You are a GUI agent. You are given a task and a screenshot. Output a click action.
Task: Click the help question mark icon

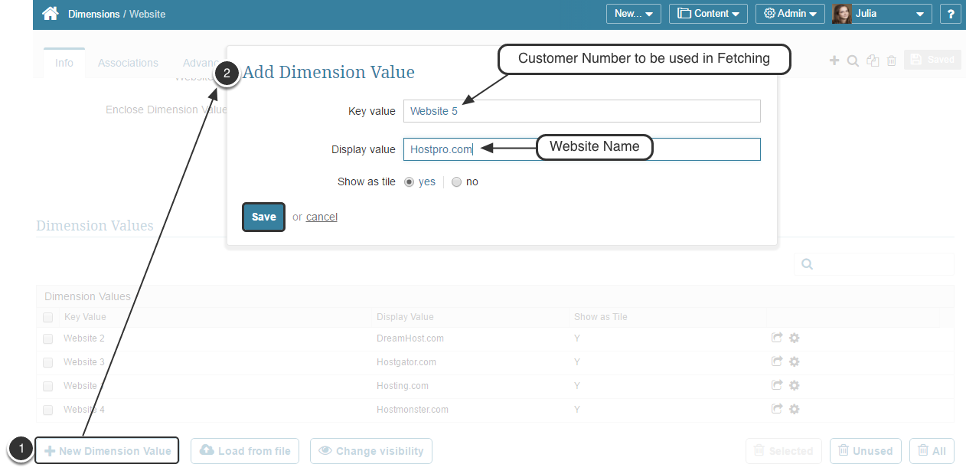[951, 14]
